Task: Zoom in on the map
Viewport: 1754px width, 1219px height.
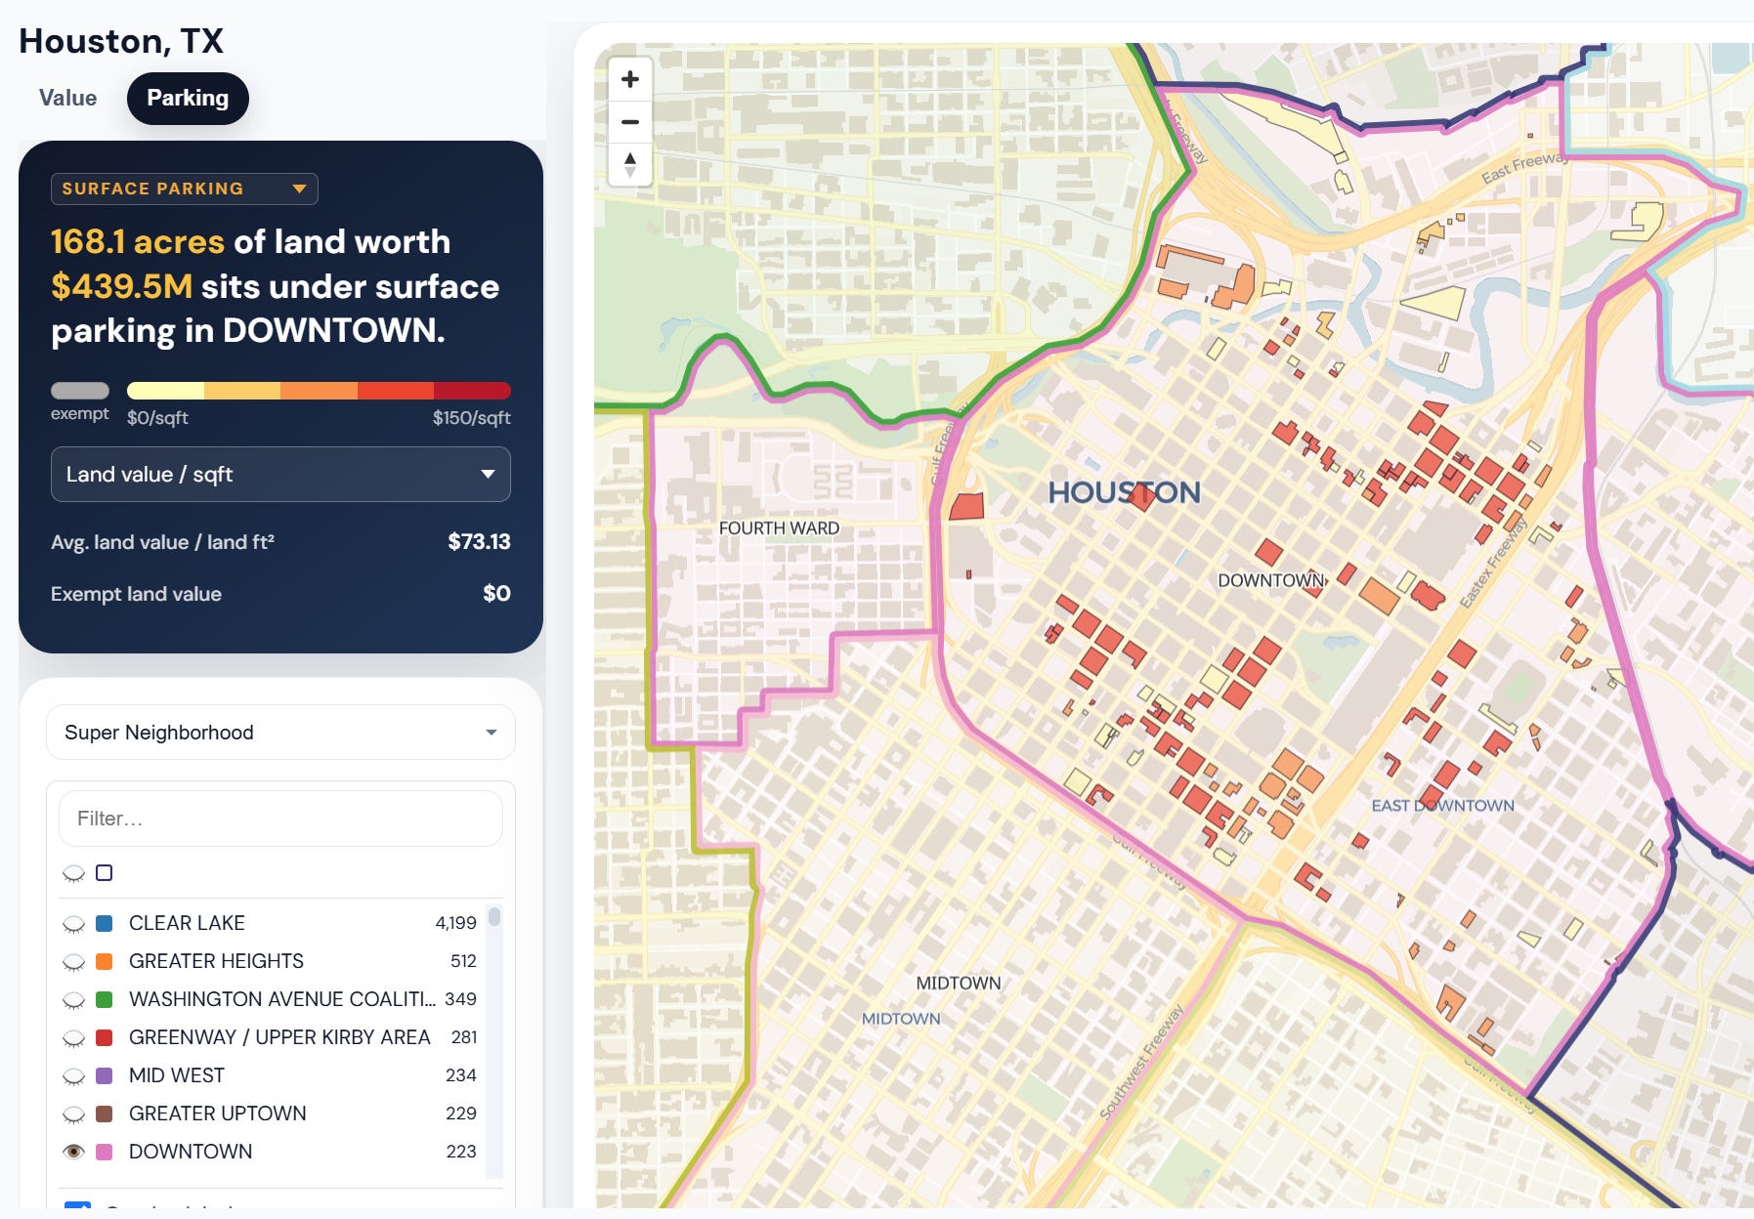Action: pyautogui.click(x=630, y=79)
